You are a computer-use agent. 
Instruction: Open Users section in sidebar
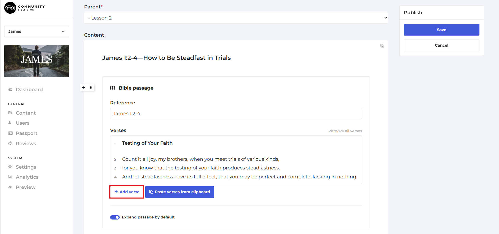pyautogui.click(x=22, y=123)
